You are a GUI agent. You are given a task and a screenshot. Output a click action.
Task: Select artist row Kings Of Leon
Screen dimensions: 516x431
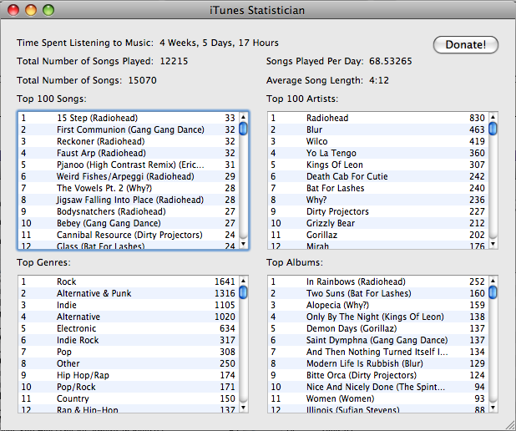[x=378, y=165]
